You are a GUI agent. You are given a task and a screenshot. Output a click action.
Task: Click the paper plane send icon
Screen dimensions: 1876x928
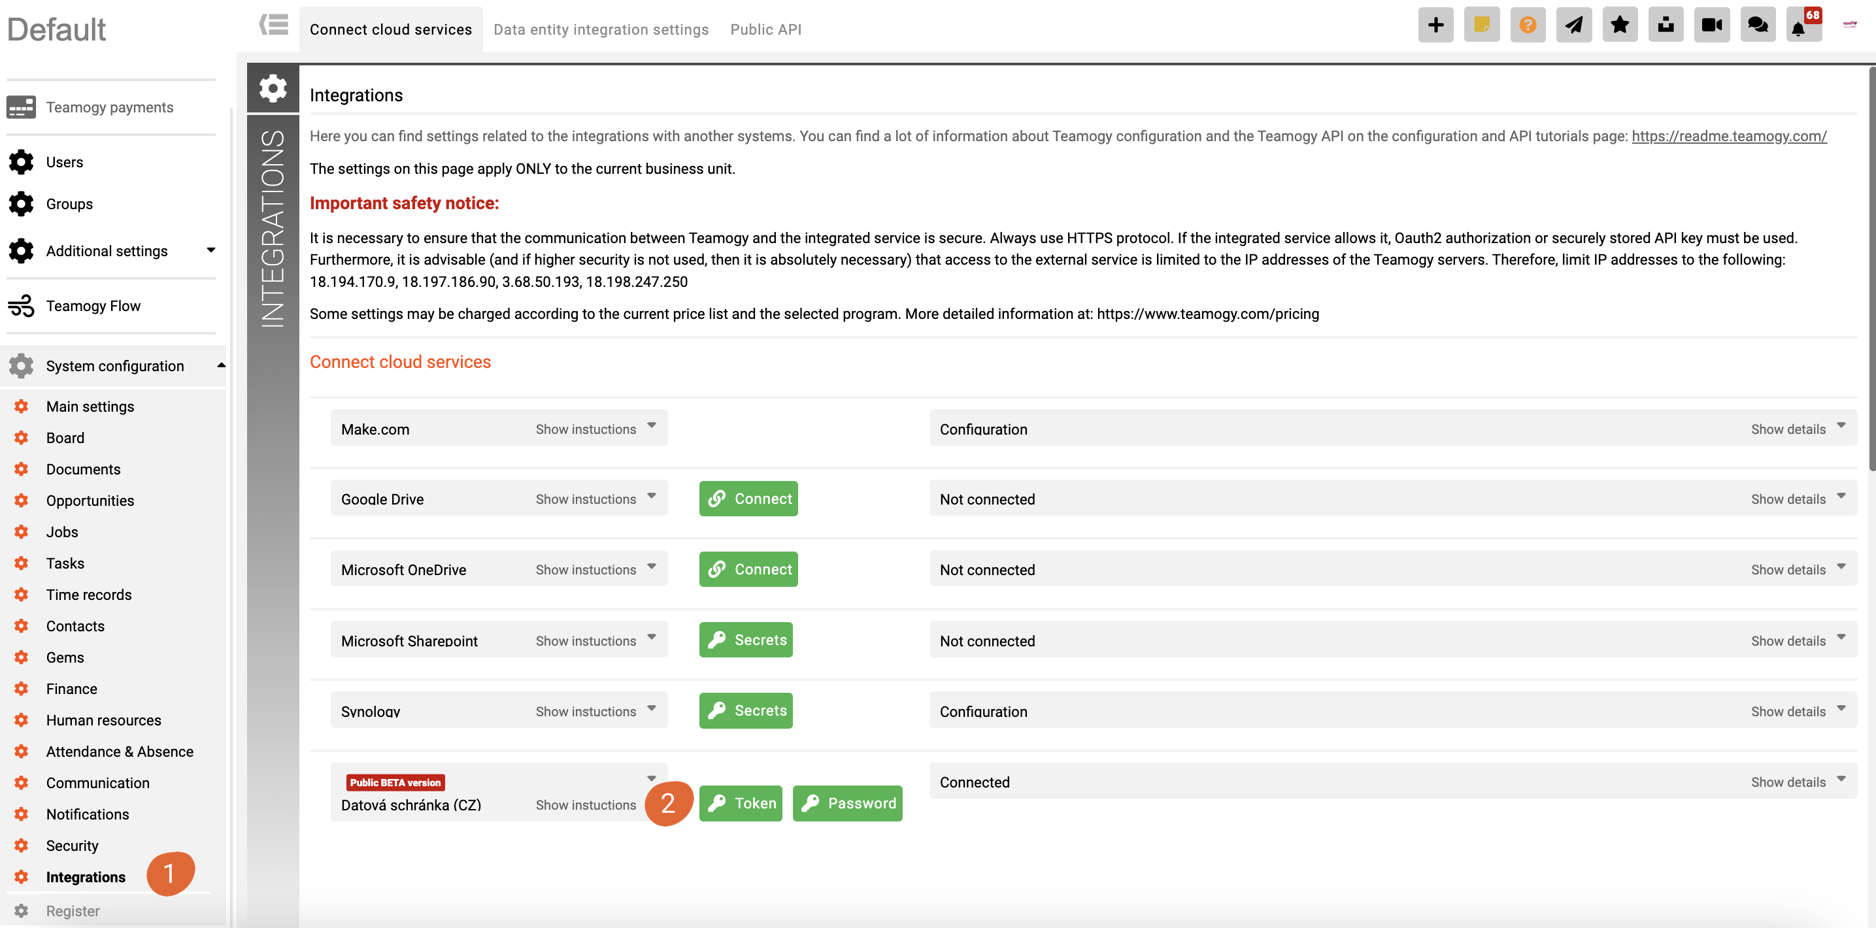click(x=1574, y=25)
